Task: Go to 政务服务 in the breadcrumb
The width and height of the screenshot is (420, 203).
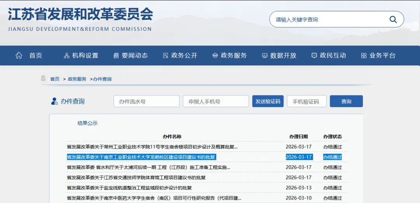Action: 77,79
